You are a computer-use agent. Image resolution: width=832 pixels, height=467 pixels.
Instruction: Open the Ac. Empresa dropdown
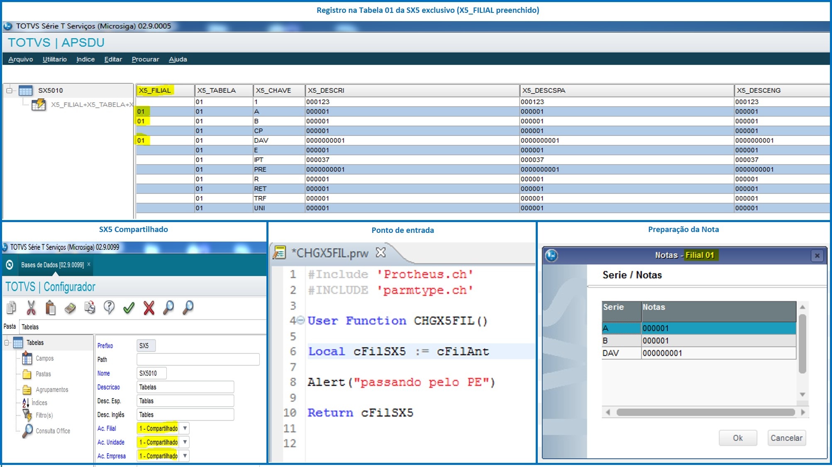coord(185,455)
